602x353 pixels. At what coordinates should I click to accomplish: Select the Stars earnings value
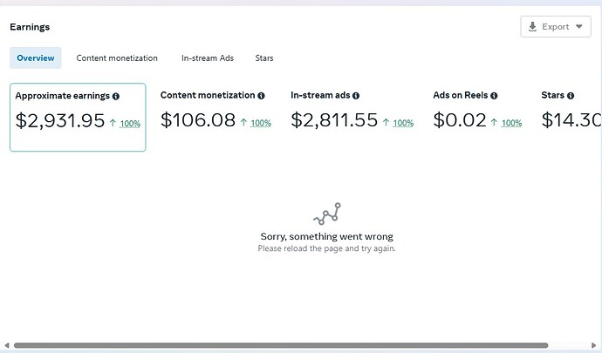[571, 119]
